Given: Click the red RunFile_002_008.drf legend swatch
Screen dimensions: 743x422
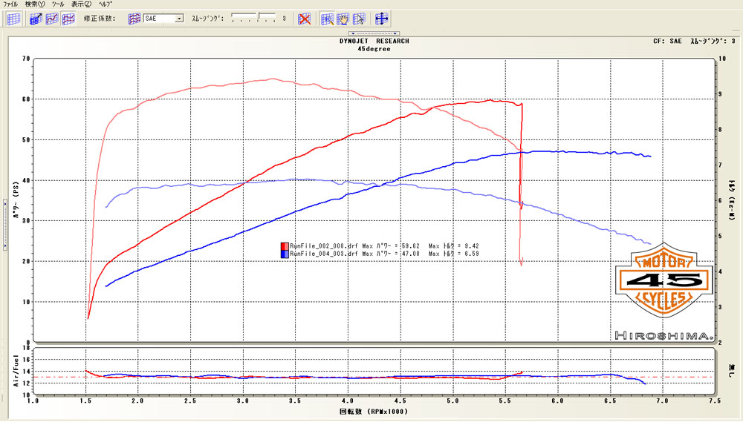Looking at the screenshot, I should [284, 246].
